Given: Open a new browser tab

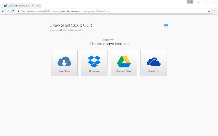Looking at the screenshot, I should point(38,6).
